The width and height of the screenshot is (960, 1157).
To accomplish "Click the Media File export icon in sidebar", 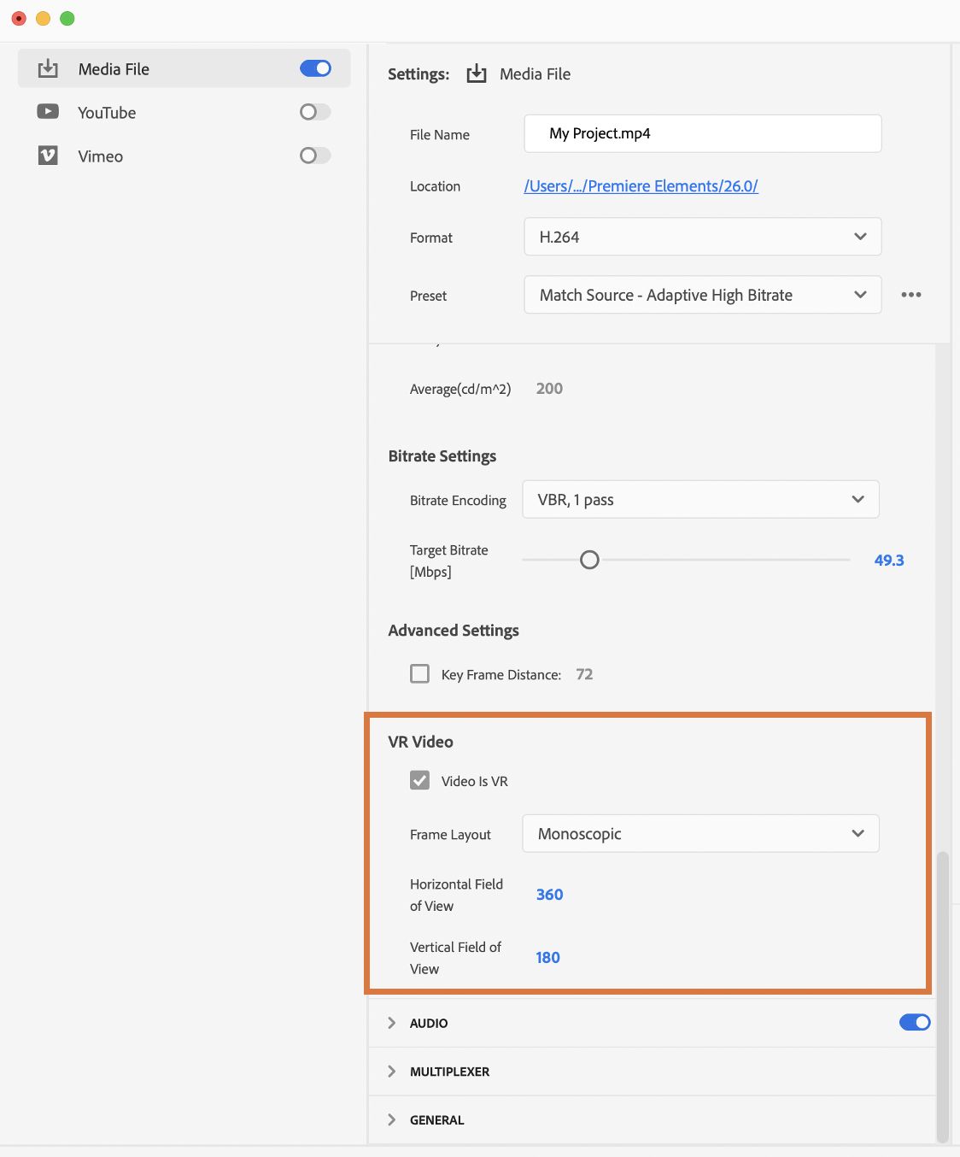I will pos(48,69).
